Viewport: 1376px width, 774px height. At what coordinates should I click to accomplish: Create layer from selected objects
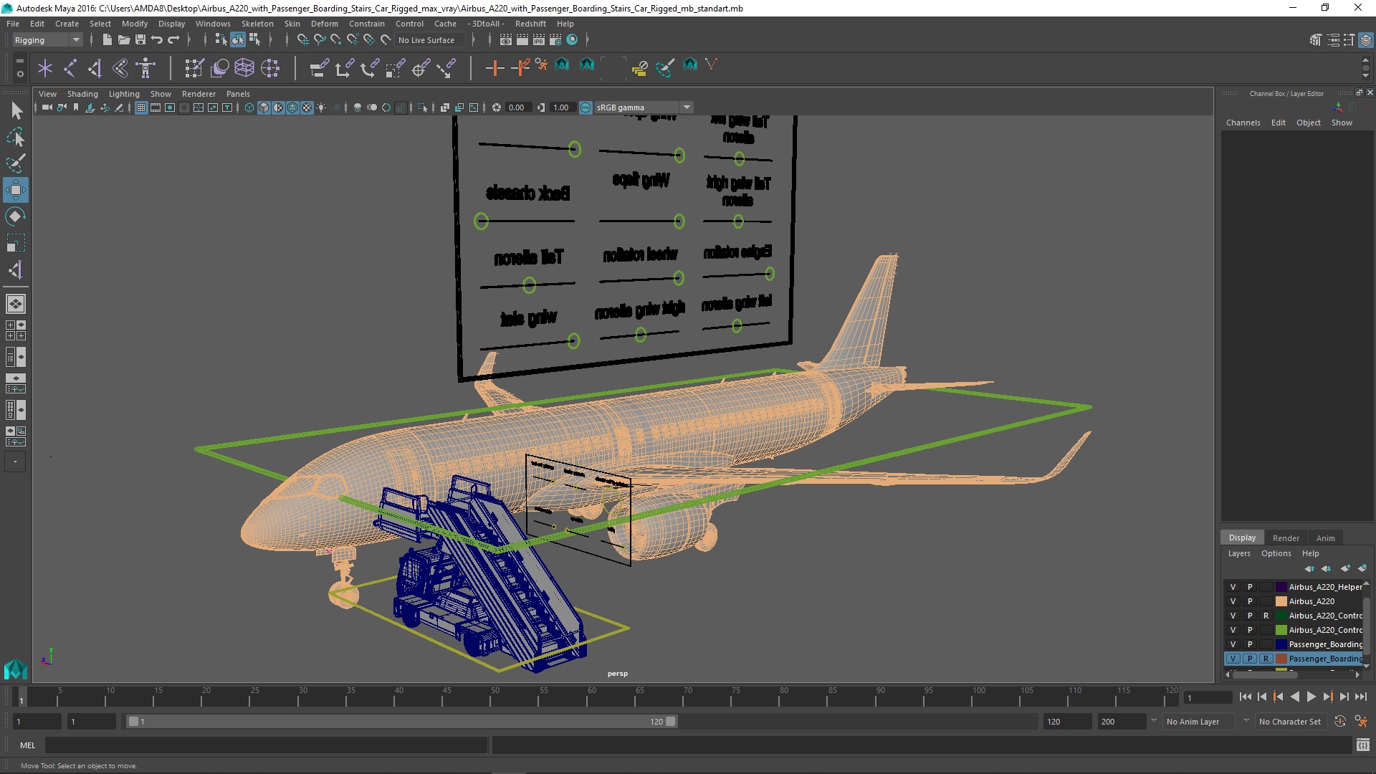click(1362, 568)
